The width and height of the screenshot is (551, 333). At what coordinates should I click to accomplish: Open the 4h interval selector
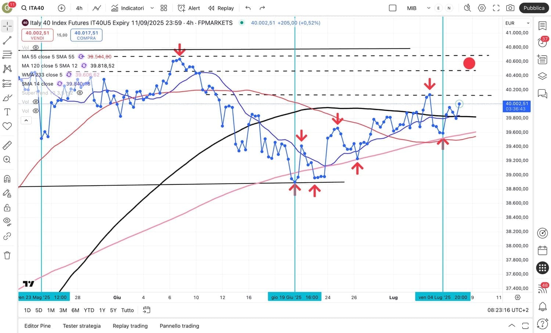(79, 8)
